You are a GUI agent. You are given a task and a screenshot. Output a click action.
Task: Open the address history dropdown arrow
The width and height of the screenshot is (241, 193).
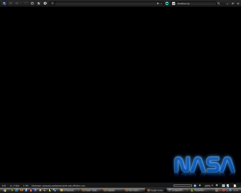(x=162, y=3)
